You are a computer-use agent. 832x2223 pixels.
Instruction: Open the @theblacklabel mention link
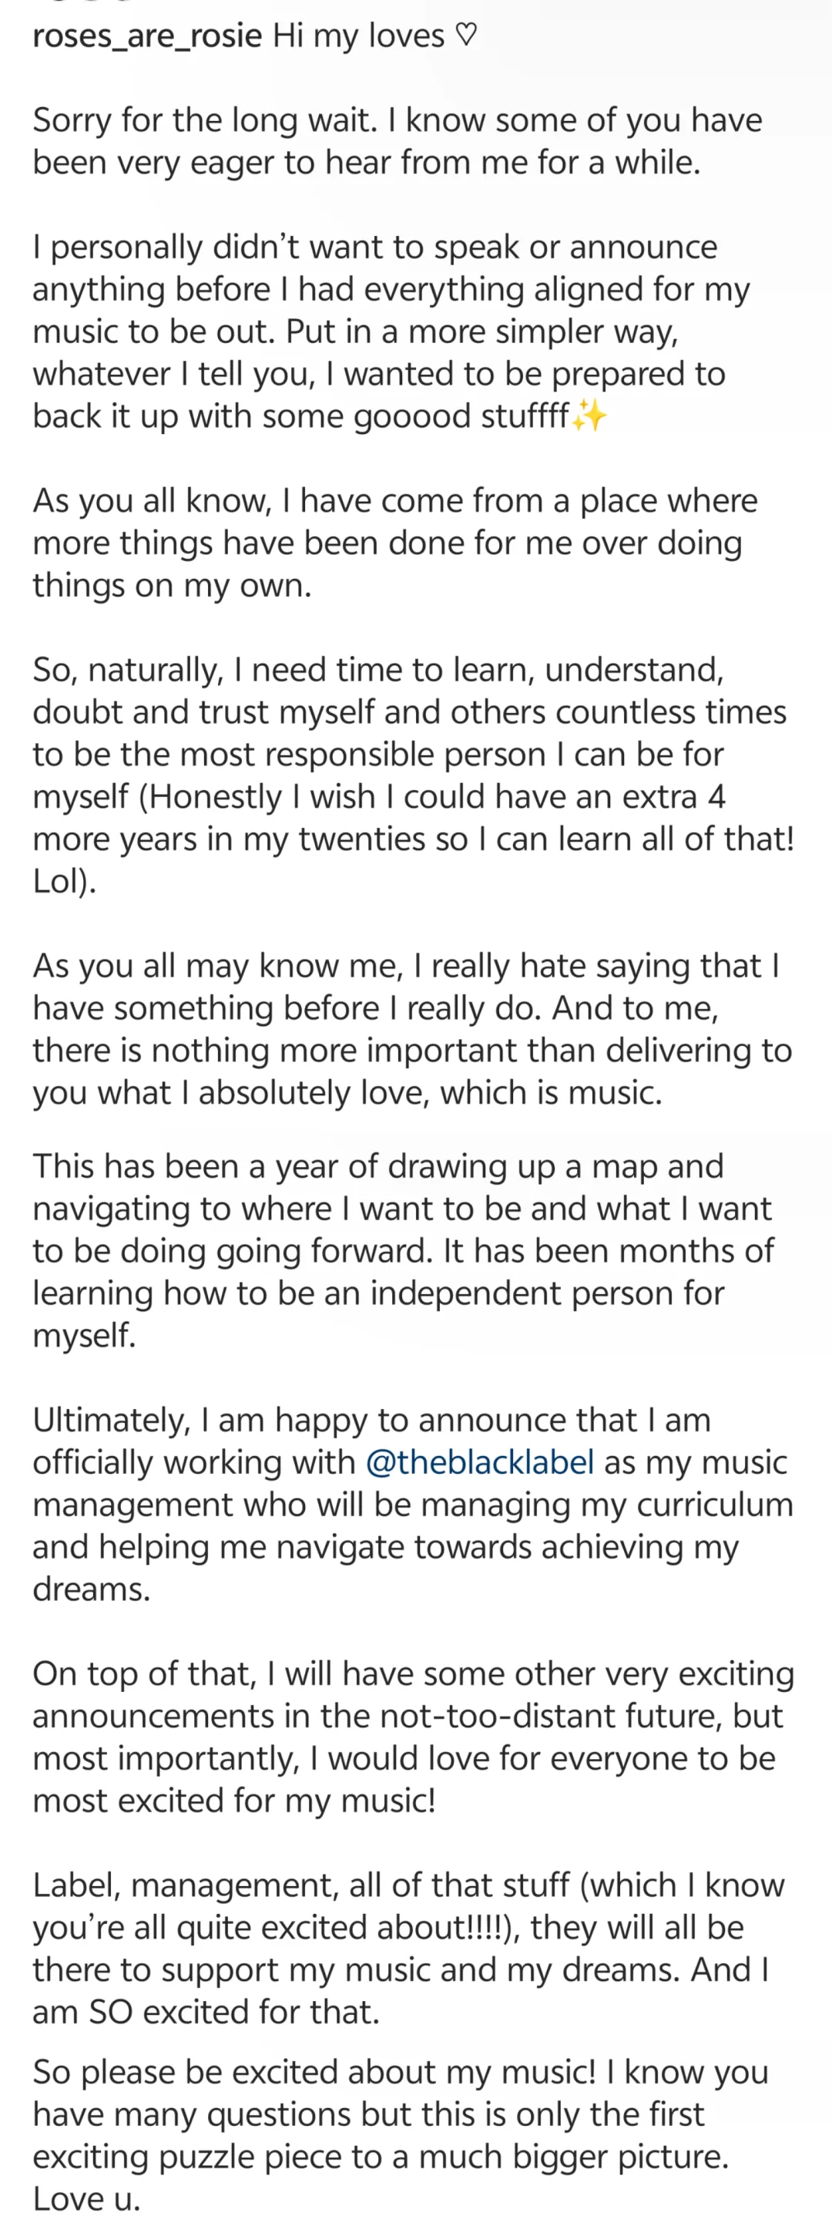[480, 1462]
